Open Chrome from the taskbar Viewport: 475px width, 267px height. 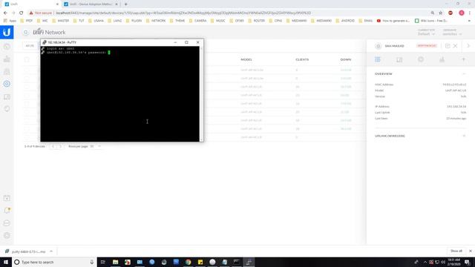pos(188,262)
